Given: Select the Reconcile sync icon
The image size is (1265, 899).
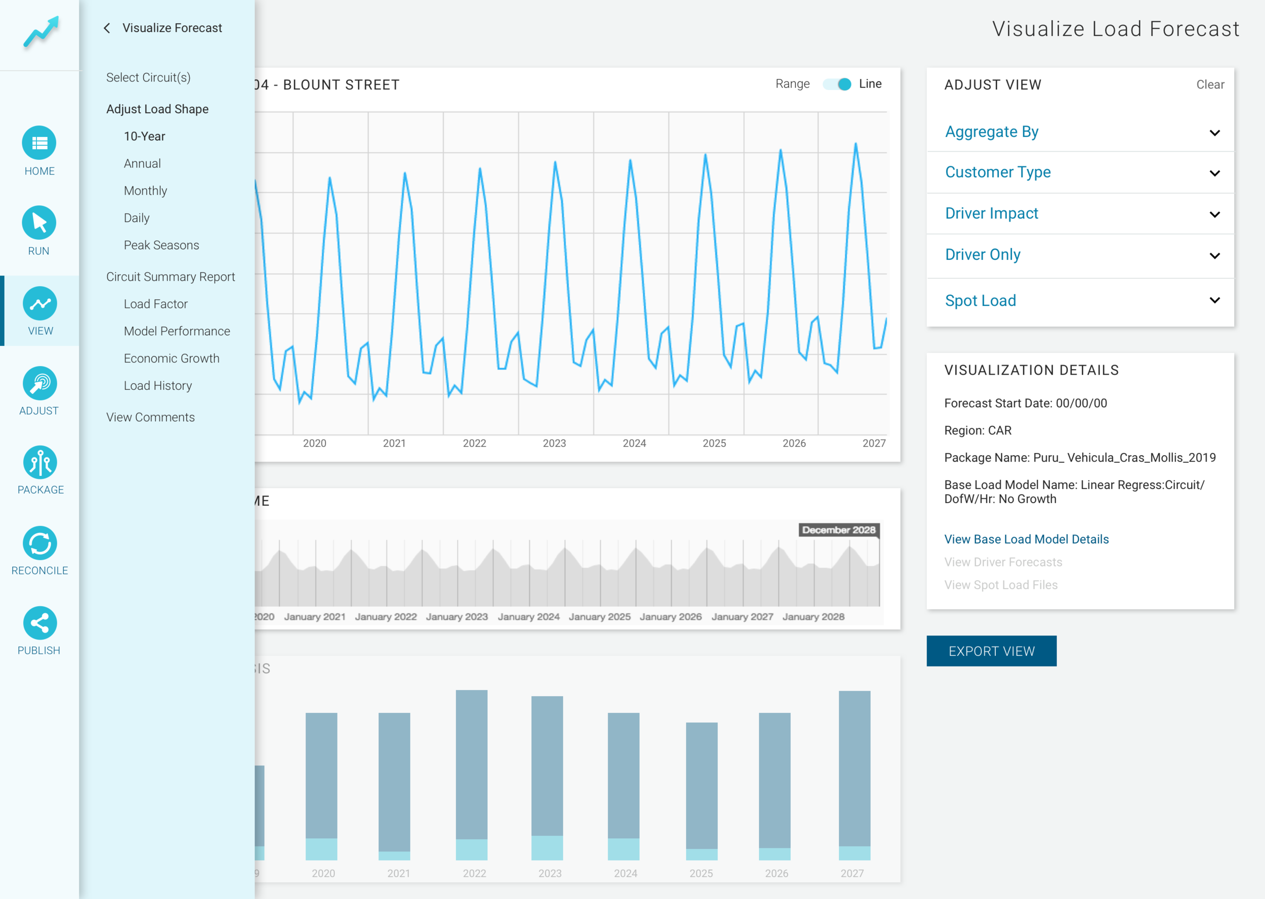Looking at the screenshot, I should (x=39, y=543).
